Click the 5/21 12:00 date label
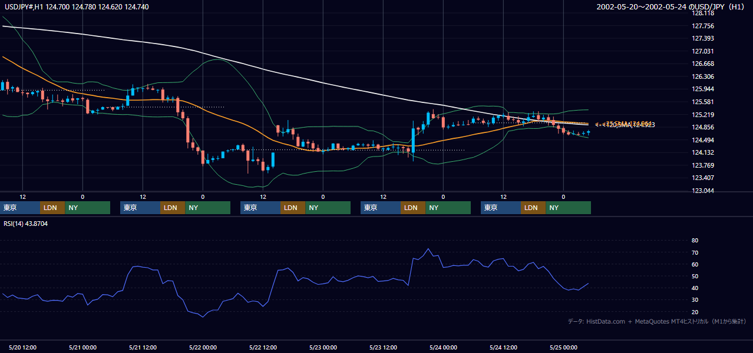 (x=143, y=347)
